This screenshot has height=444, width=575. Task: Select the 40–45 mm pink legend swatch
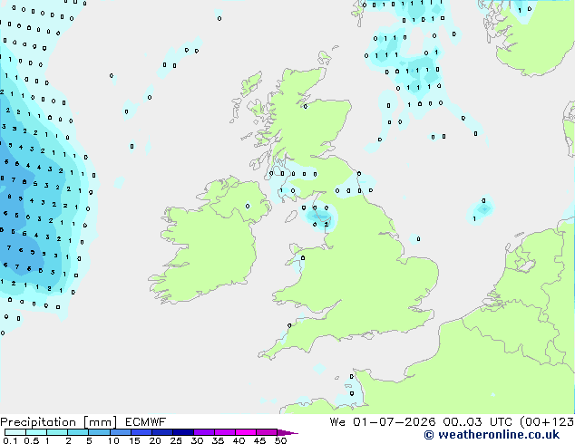pos(246,432)
